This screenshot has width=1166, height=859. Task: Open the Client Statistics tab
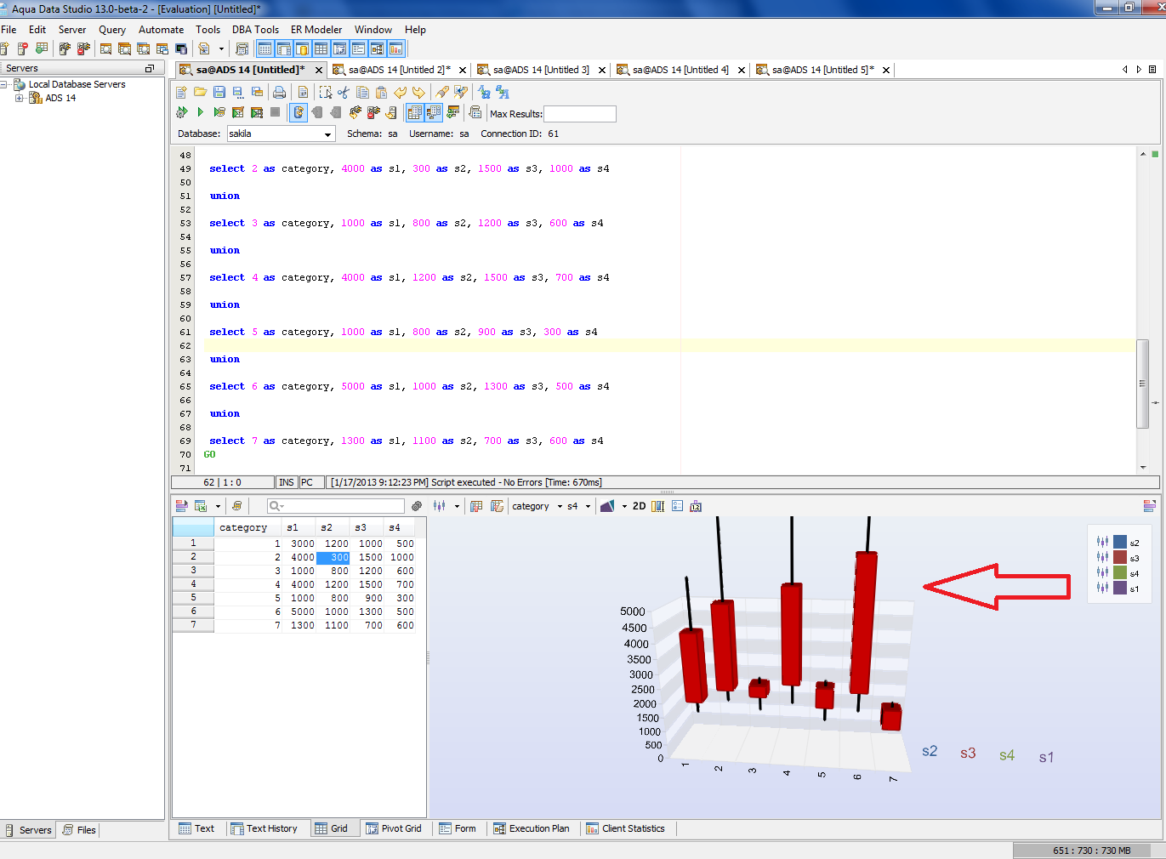(625, 828)
